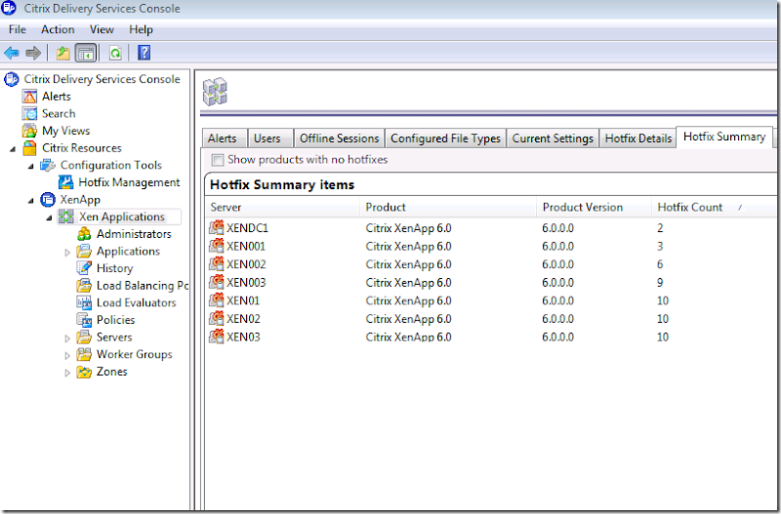Switch to the Hotfix Details tab

[x=638, y=138]
